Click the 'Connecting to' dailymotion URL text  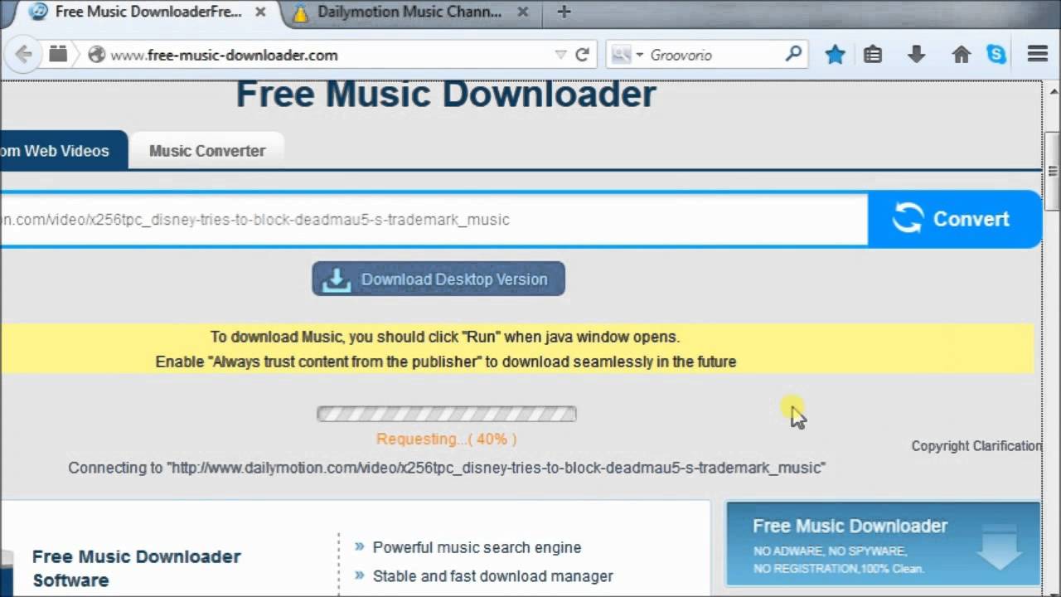(447, 468)
